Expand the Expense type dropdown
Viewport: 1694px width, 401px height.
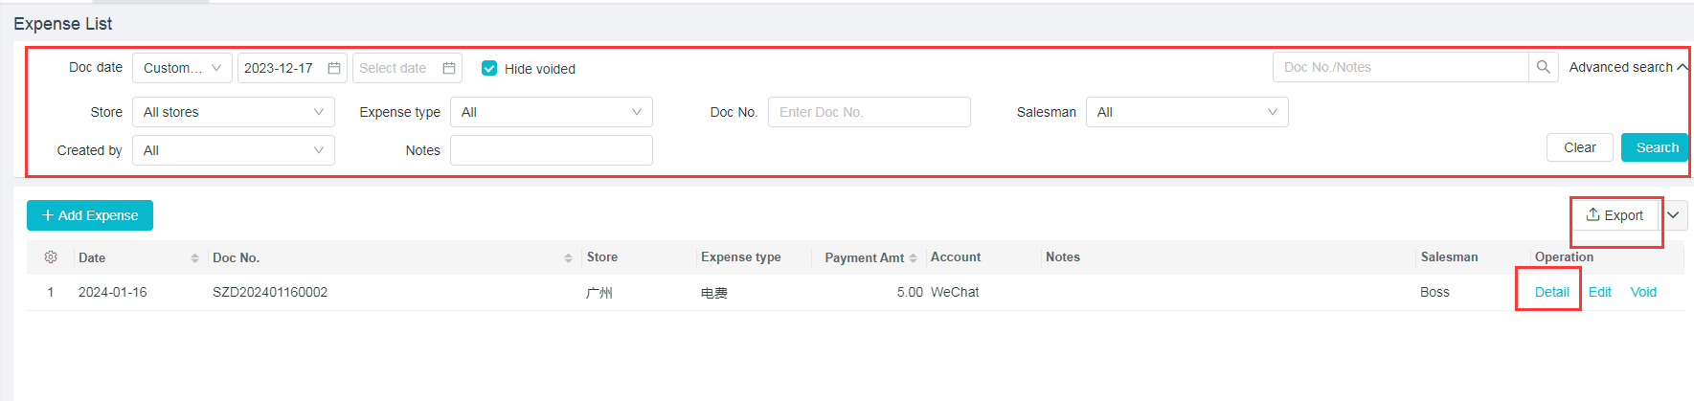click(x=551, y=112)
